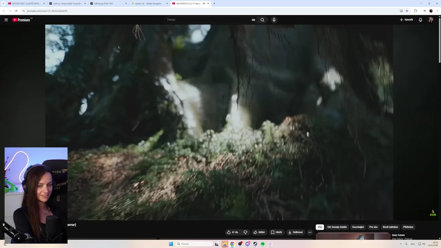Reload the YouTube page
This screenshot has width=441, height=248.
point(16,11)
